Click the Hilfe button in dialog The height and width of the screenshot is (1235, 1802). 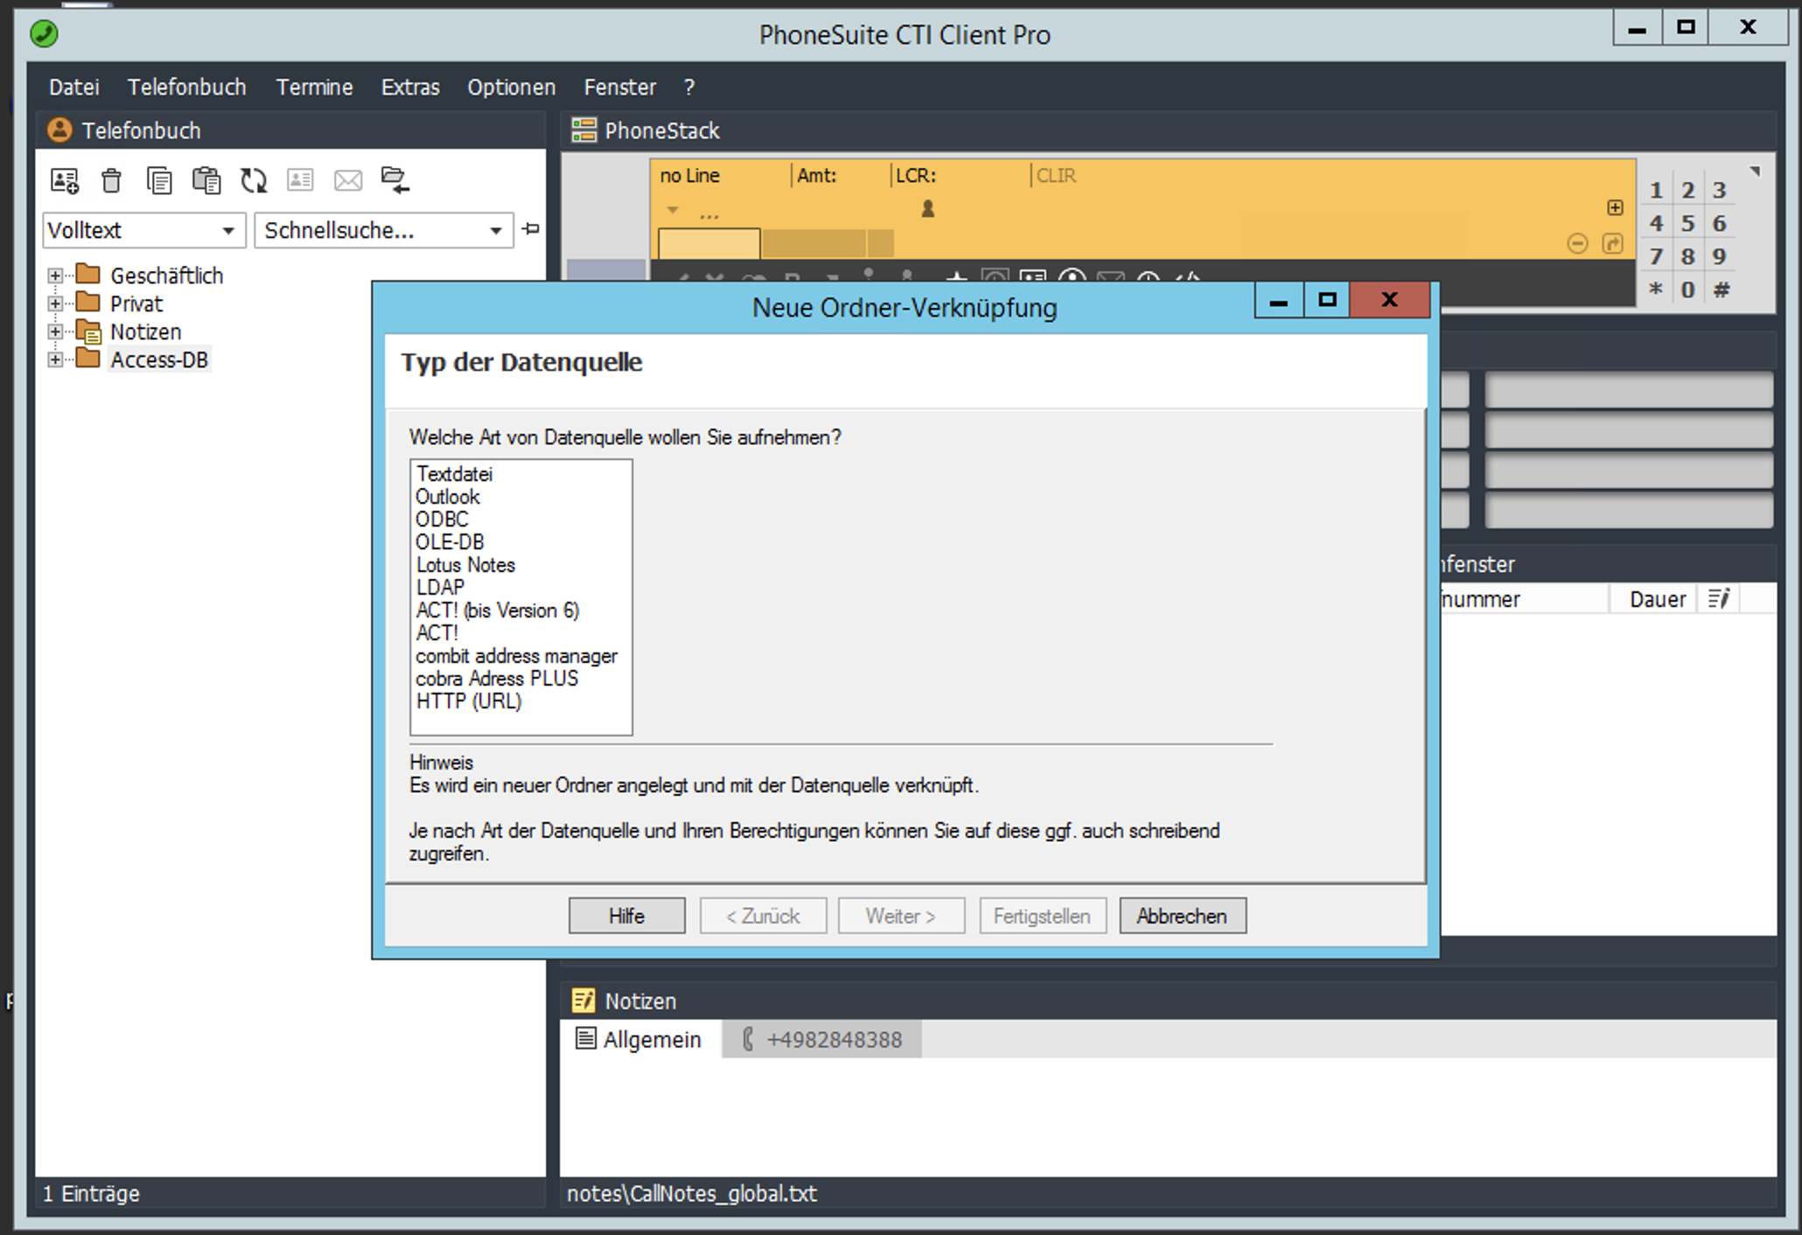pos(626,916)
